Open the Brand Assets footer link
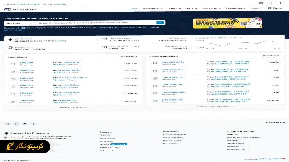The height and width of the screenshot is (162, 289). click(107, 138)
